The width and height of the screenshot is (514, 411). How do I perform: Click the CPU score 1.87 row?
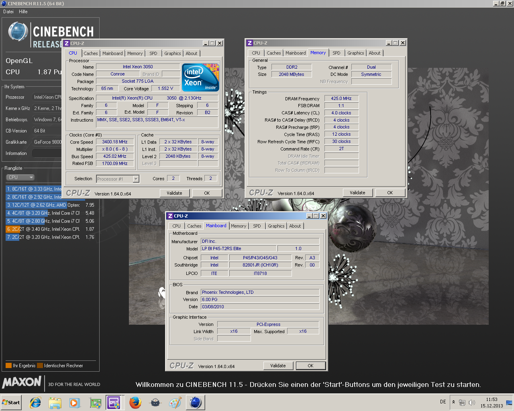(33, 72)
